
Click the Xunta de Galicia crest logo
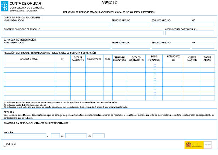5,5
